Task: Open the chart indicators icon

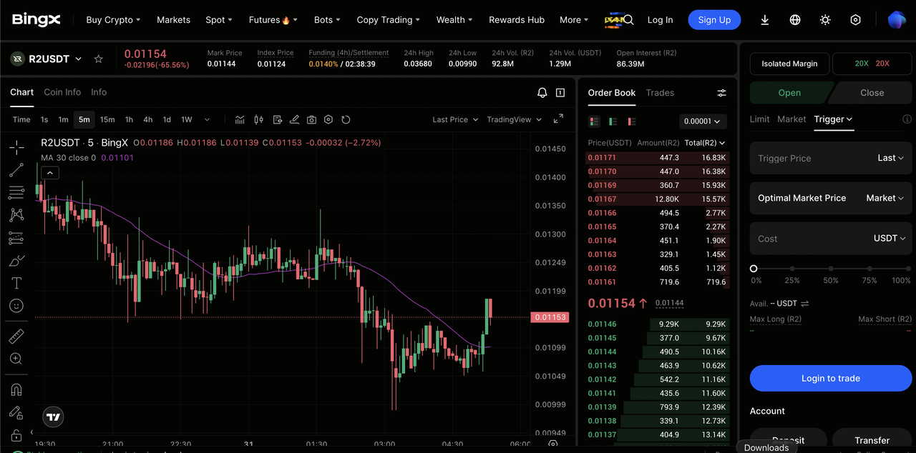Action: (240, 119)
